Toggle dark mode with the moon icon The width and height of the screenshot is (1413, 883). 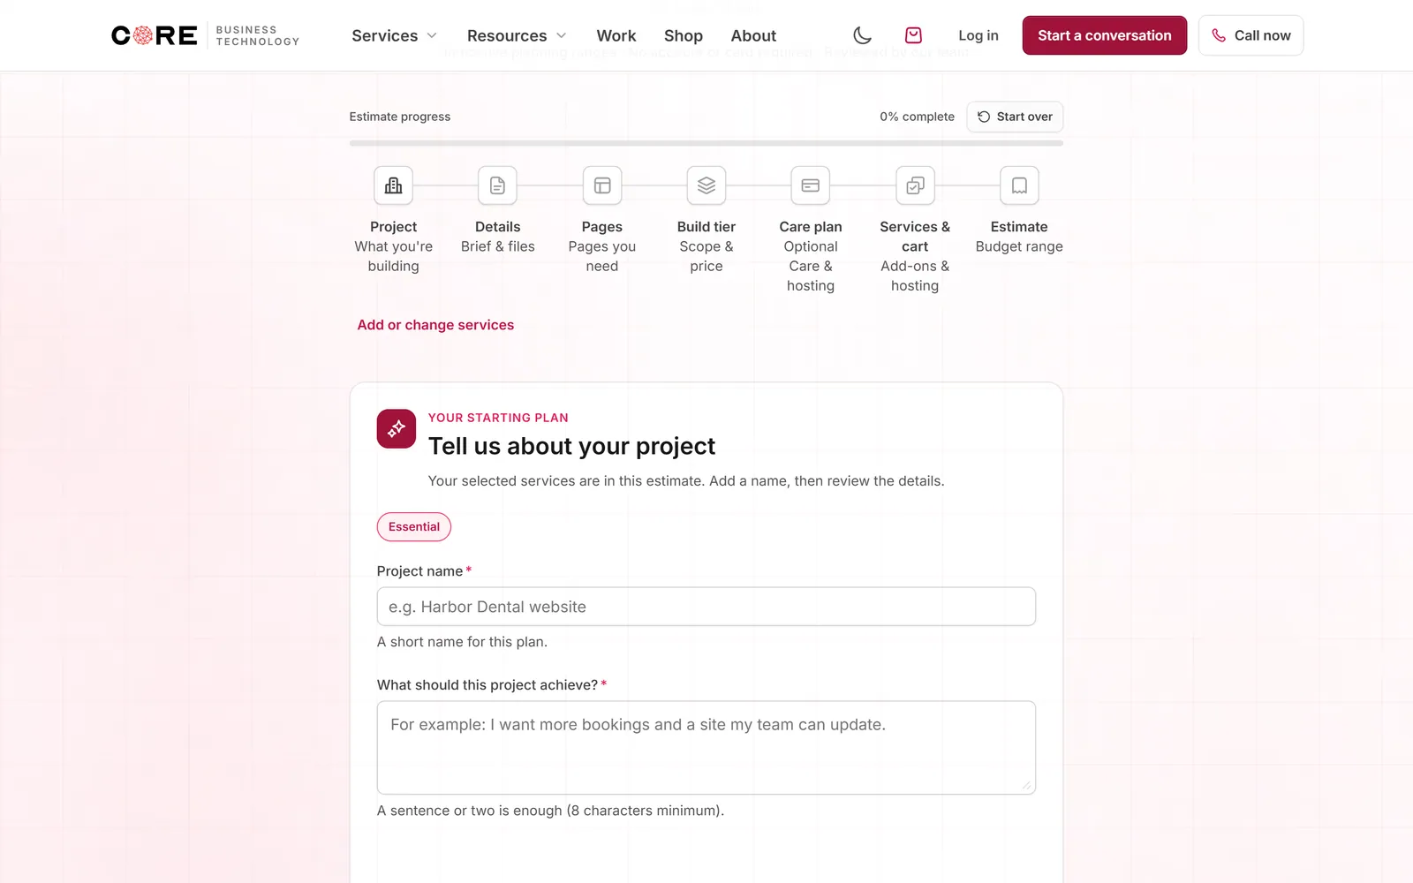point(863,35)
